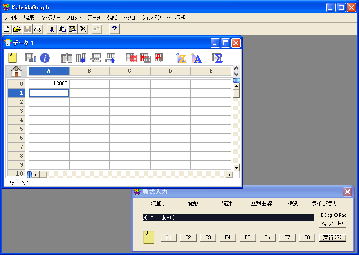Open the 特別 menu in formula window
Screen dimensions: 359x255
(293, 203)
